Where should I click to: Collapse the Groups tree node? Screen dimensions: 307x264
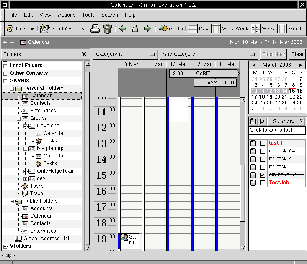pos(19,119)
